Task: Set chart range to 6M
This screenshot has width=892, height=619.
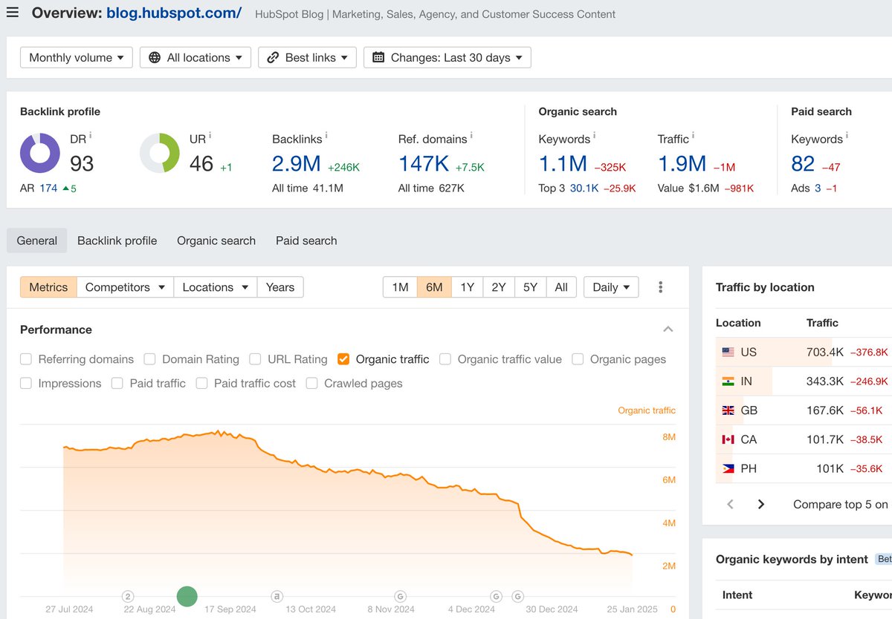Action: (x=434, y=287)
